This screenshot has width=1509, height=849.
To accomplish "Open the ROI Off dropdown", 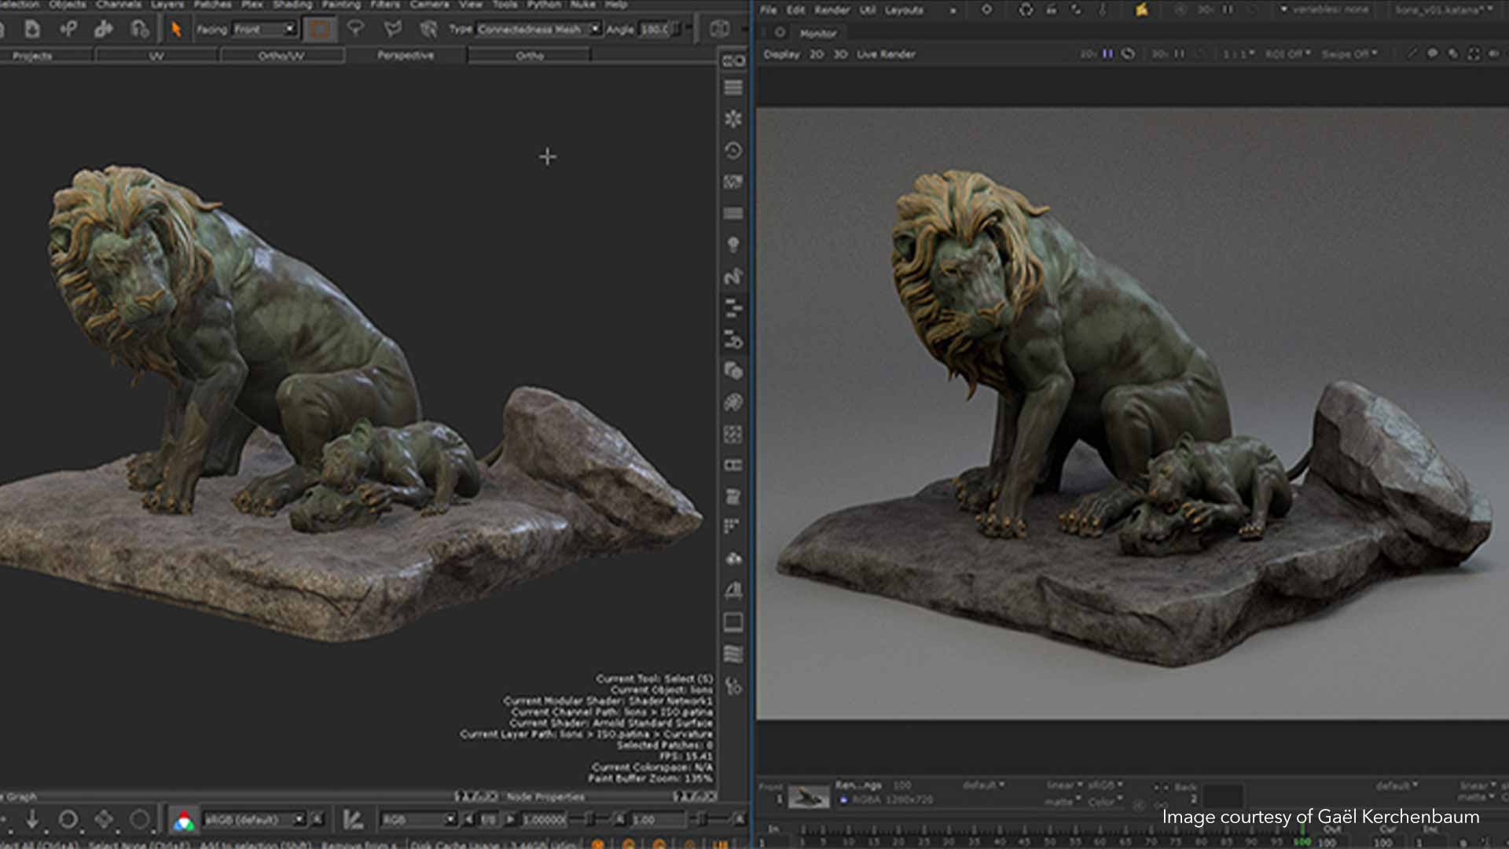I will coord(1287,54).
